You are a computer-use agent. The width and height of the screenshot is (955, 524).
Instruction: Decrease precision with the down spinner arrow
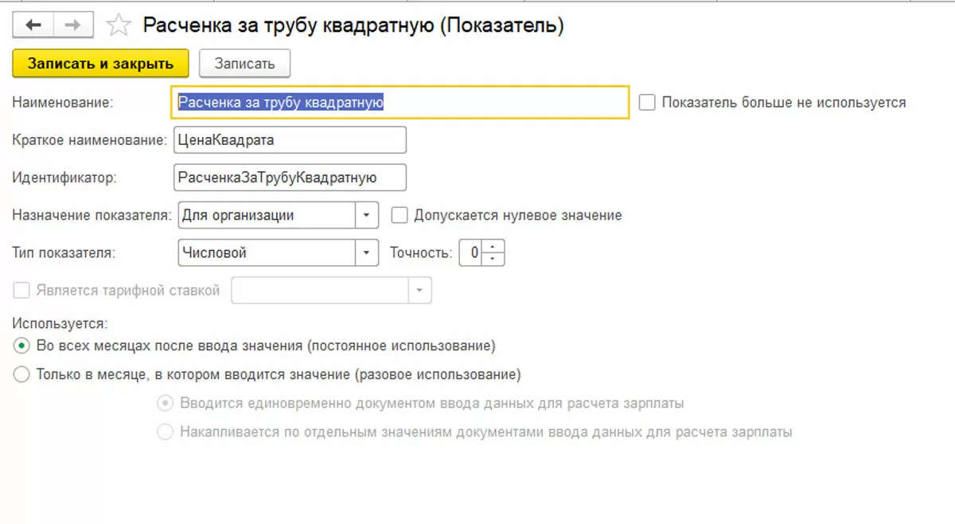click(x=494, y=259)
